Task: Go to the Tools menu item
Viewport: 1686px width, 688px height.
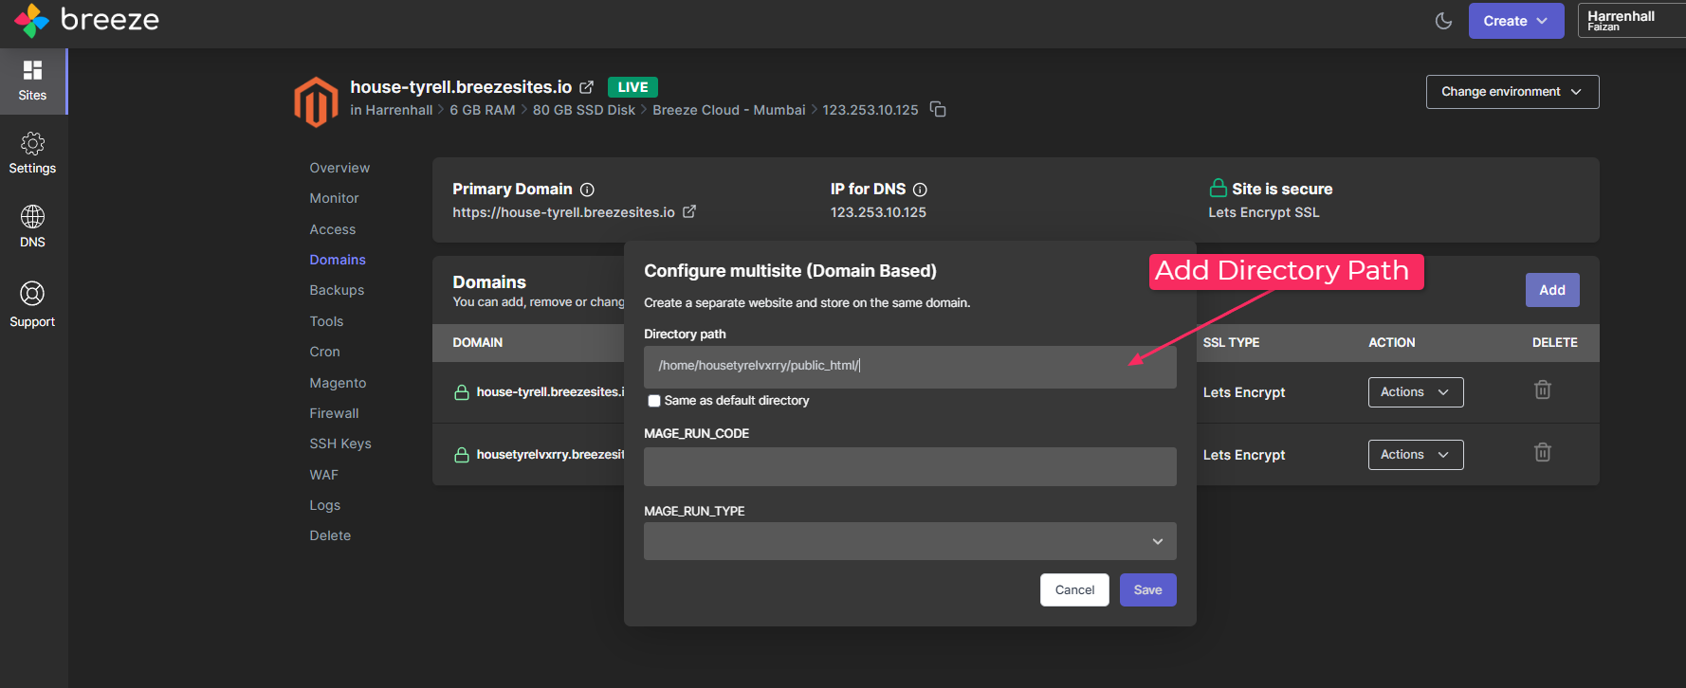Action: pos(326,321)
